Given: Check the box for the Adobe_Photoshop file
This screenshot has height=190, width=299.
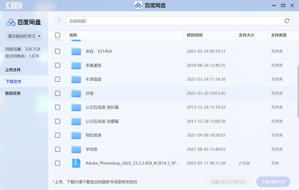Looking at the screenshot, I should [x=58, y=163].
